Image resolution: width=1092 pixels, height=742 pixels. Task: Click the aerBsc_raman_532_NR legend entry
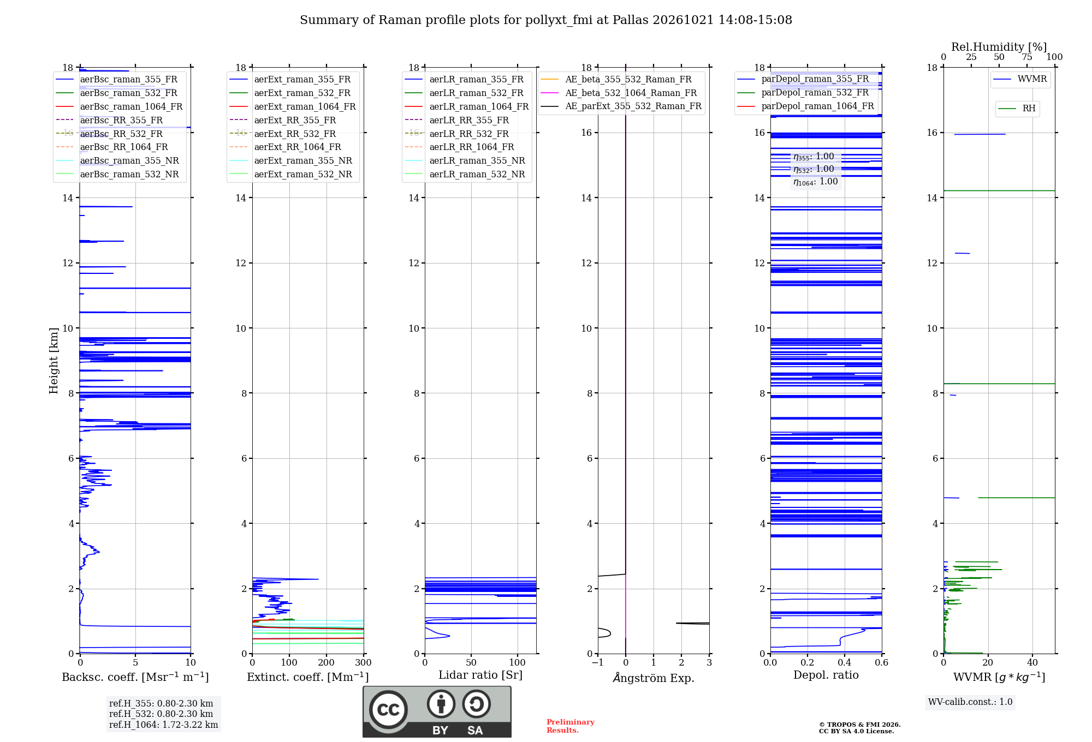click(117, 174)
